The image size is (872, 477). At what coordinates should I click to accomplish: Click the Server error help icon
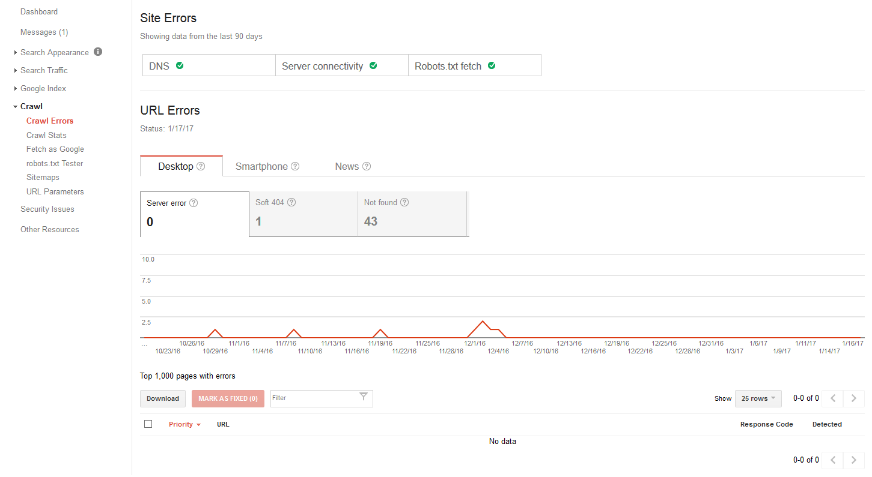point(194,203)
